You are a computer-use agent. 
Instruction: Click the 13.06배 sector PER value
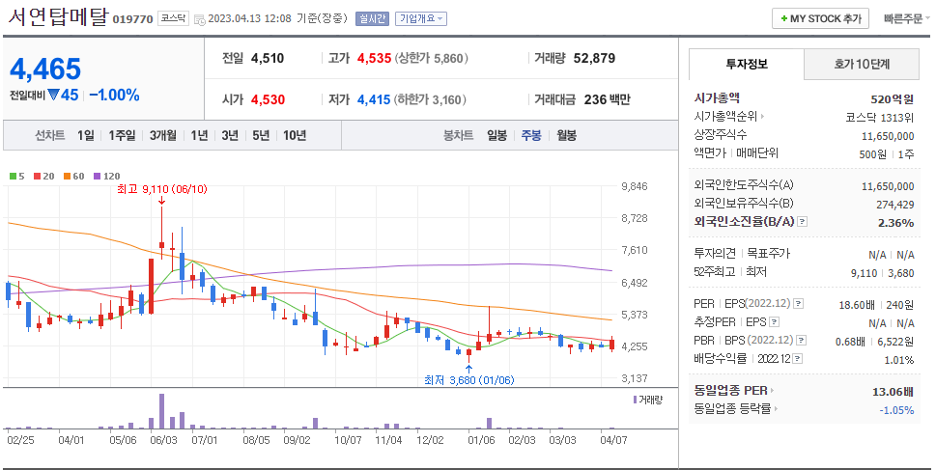pyautogui.click(x=893, y=392)
